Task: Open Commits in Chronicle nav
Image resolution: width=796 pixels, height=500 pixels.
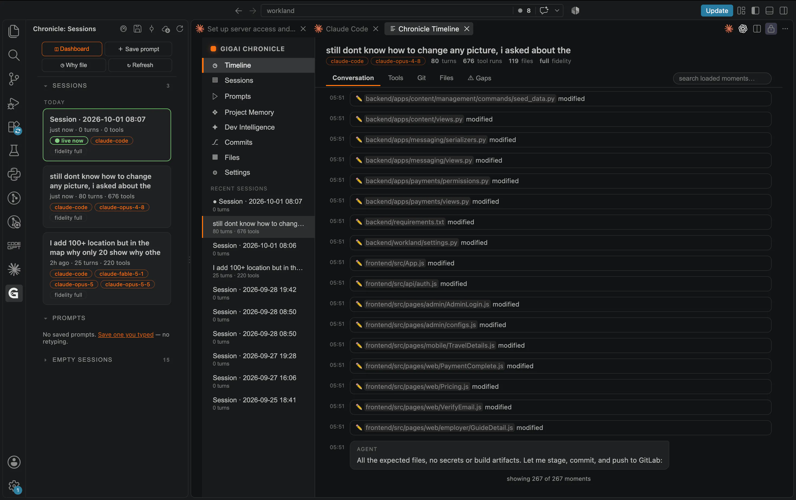Action: pyautogui.click(x=258, y=142)
